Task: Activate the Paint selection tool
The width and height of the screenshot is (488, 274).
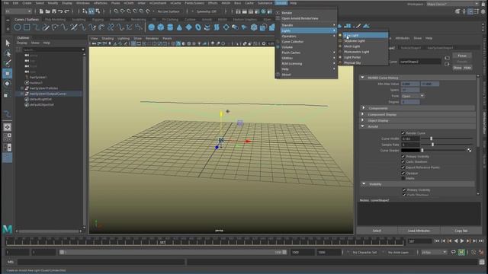Action: tap(8, 63)
